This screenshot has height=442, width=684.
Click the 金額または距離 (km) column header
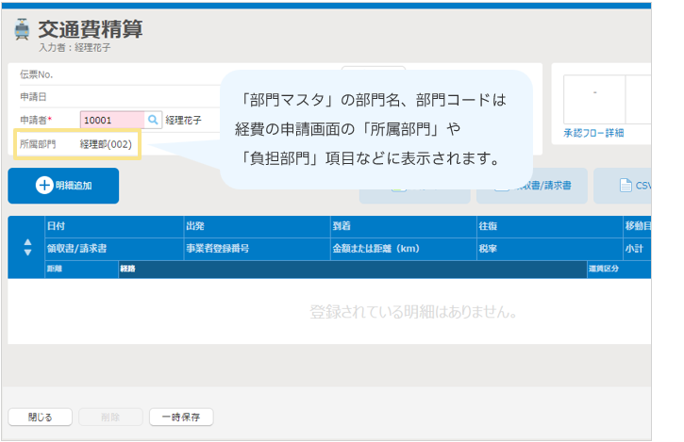coord(375,249)
